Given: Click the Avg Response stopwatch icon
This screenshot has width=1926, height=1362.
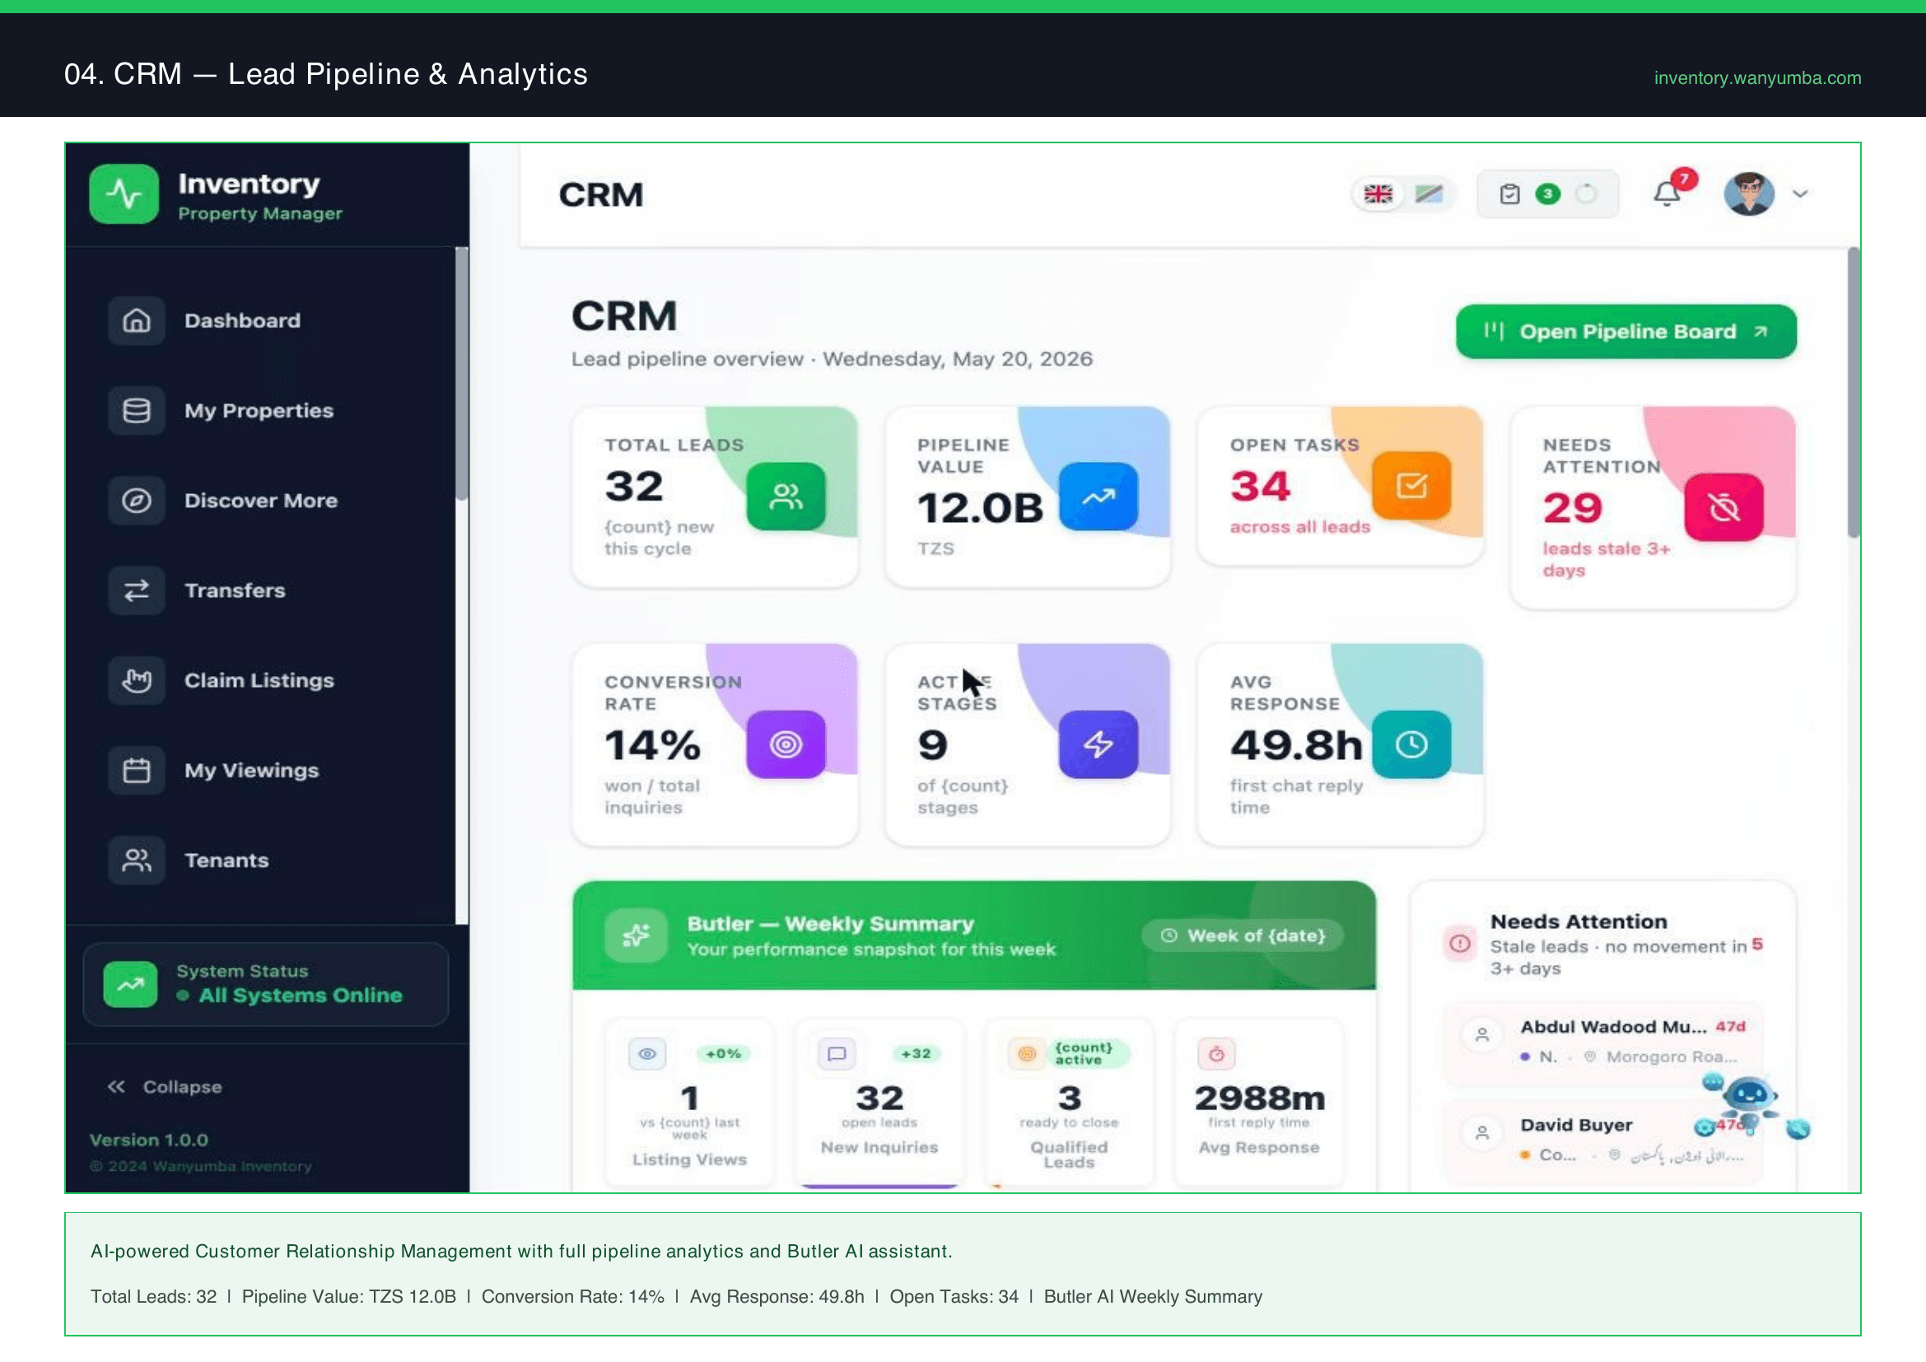Looking at the screenshot, I should tap(1216, 1054).
